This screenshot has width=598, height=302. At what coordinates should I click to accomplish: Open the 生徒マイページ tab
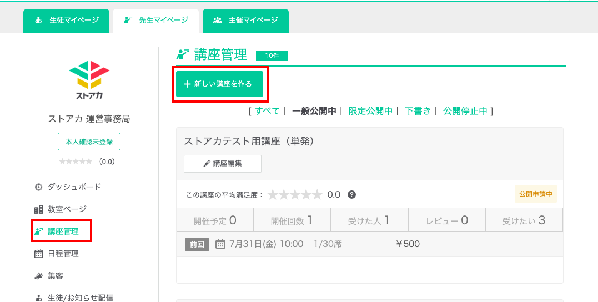(67, 21)
